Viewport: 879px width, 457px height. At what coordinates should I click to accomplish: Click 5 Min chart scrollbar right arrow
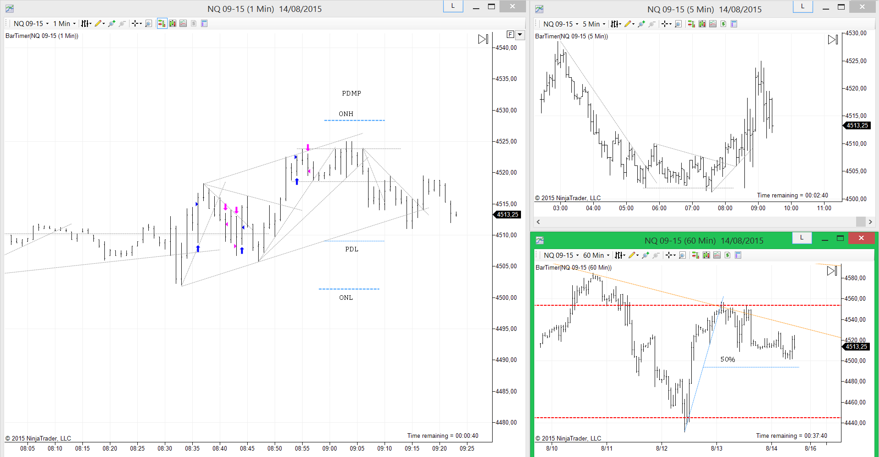click(x=870, y=222)
